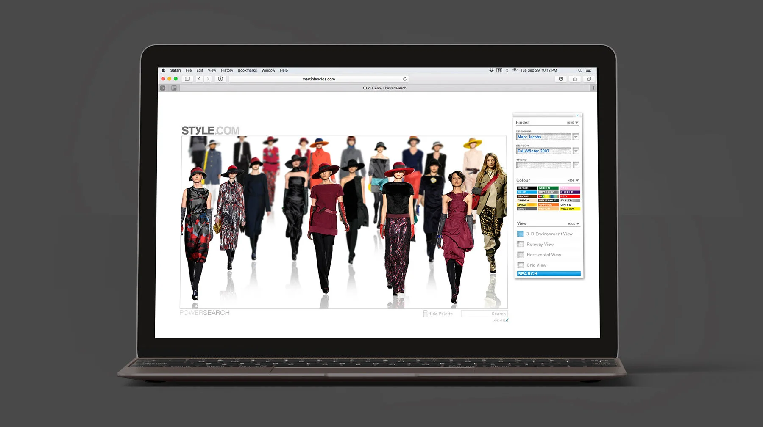Open the Bookmarks menu
The height and width of the screenshot is (427, 763).
tap(247, 70)
